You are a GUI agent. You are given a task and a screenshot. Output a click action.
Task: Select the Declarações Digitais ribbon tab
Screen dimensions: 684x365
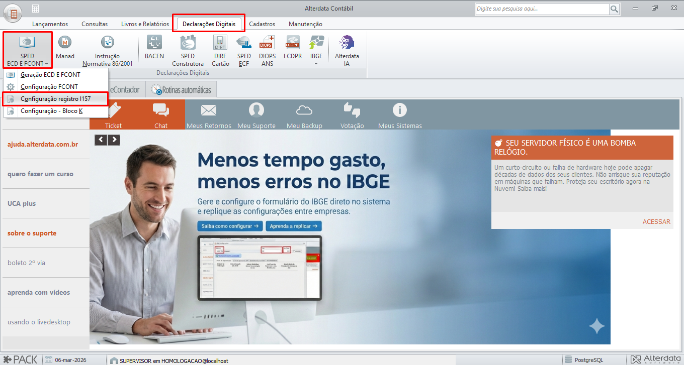click(209, 24)
